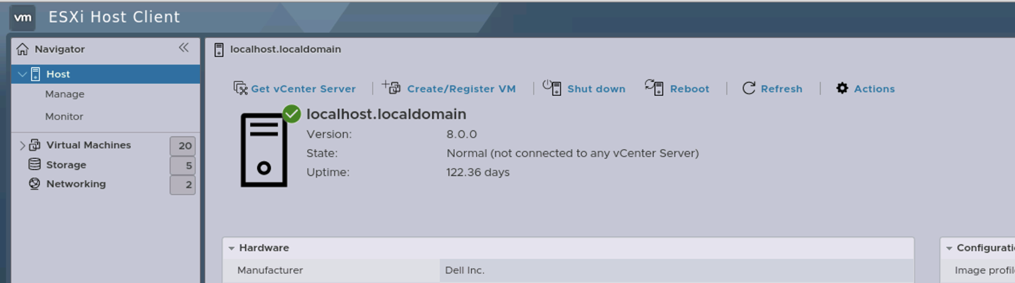
Task: Click the Create/Register VM icon
Action: [391, 88]
